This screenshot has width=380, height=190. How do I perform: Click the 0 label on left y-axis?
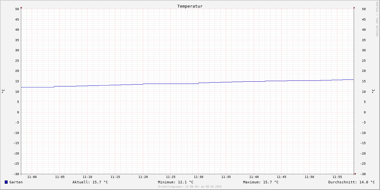pyautogui.click(x=18, y=112)
